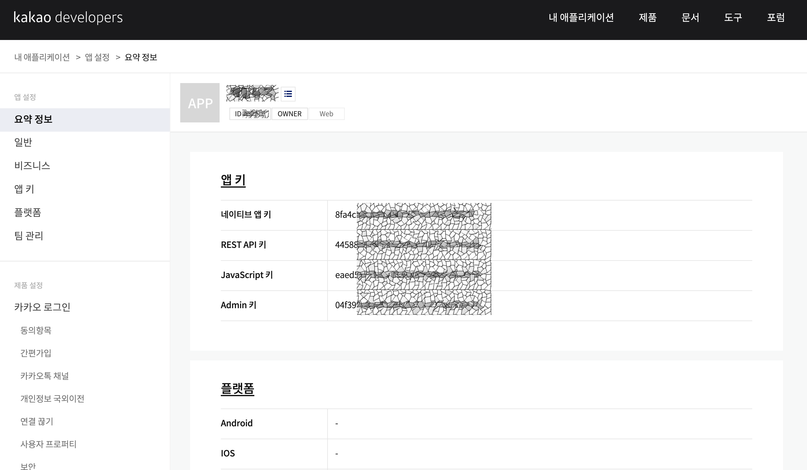Open the 제품 top menu
807x470 pixels.
click(647, 17)
